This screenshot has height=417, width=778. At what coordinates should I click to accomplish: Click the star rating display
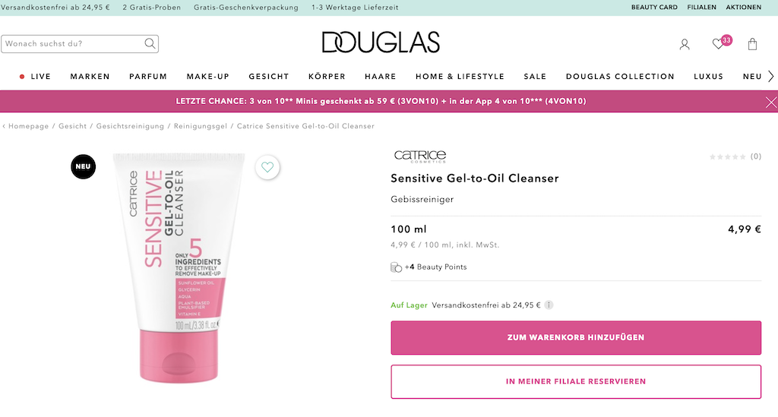pos(727,156)
